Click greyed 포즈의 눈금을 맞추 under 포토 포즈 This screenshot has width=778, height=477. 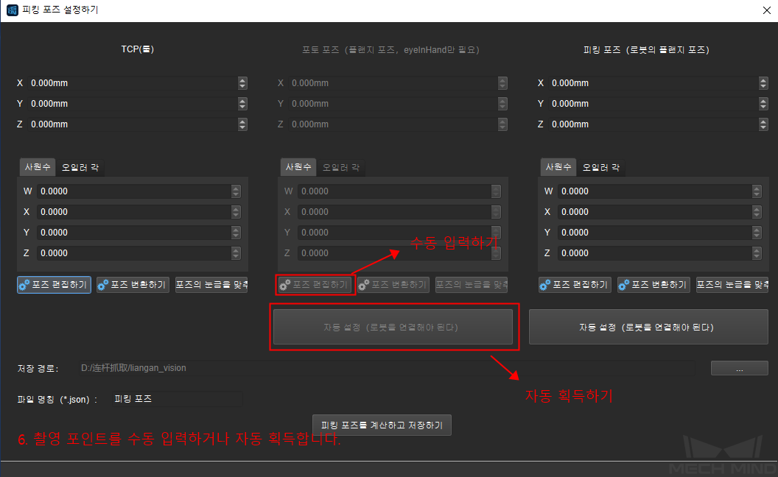coord(472,285)
